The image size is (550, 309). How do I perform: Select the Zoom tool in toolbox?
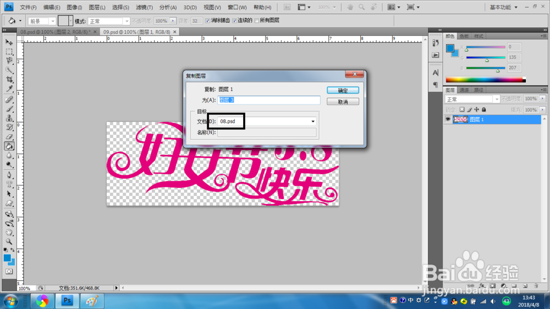9,242
